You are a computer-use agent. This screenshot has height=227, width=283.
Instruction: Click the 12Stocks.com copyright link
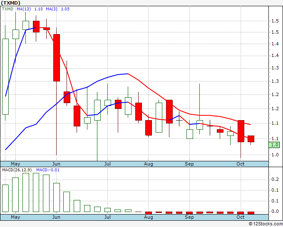(x=266, y=224)
